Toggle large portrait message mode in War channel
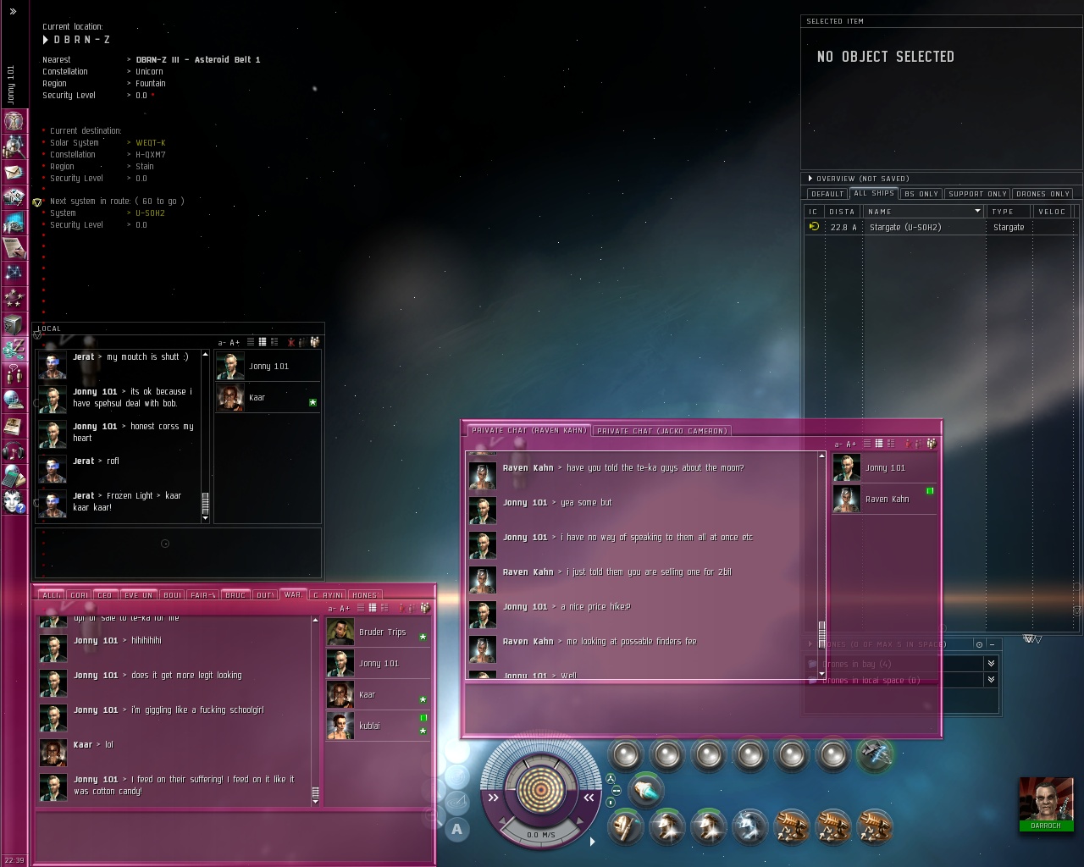The height and width of the screenshot is (867, 1084). 384,608
